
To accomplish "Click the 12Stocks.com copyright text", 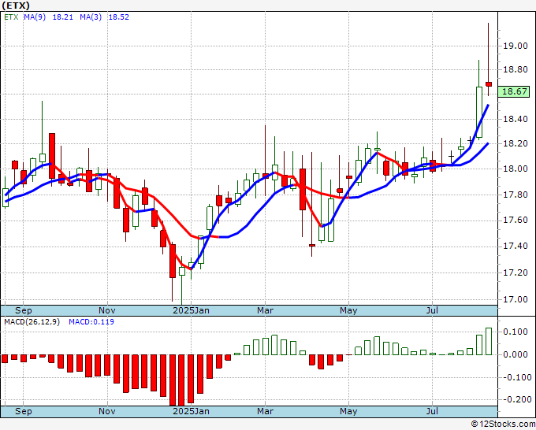I will point(503,424).
